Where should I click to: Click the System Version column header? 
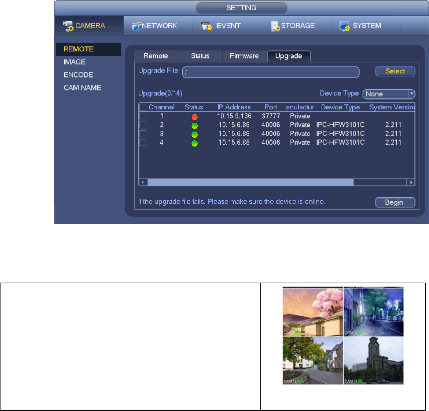coord(392,107)
